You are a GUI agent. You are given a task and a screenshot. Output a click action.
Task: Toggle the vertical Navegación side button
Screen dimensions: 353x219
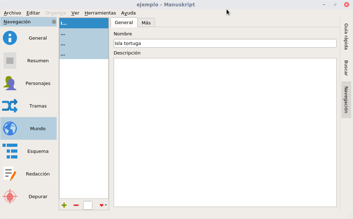pos(346,99)
